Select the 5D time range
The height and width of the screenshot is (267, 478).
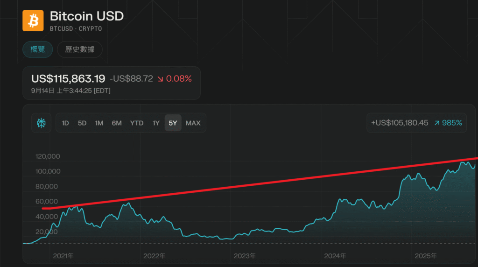tap(82, 123)
